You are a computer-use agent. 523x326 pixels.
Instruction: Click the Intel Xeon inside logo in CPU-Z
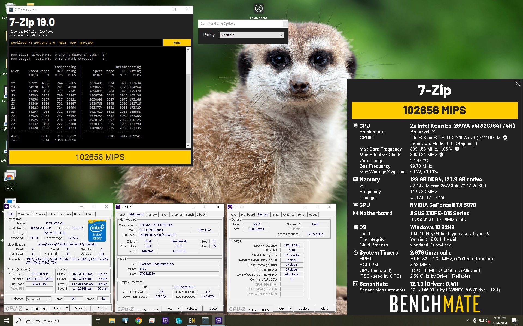click(97, 230)
